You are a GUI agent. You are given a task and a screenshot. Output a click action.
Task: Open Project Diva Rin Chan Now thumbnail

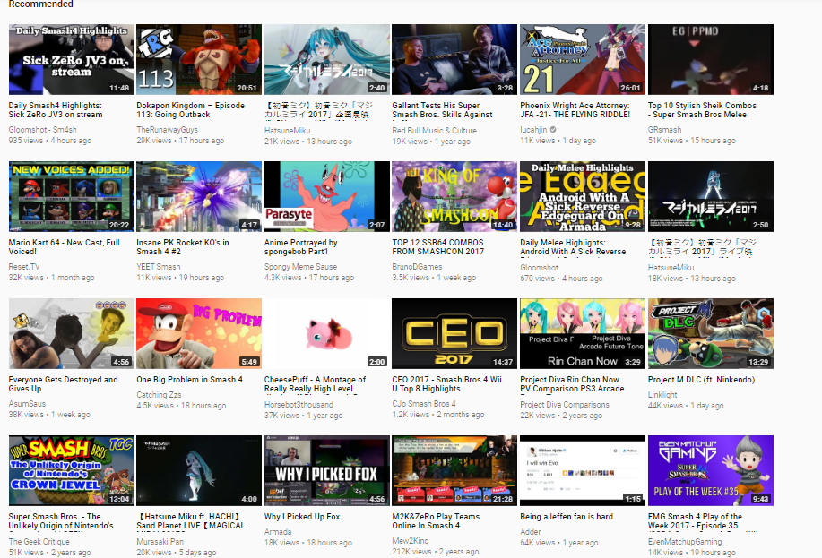(583, 334)
